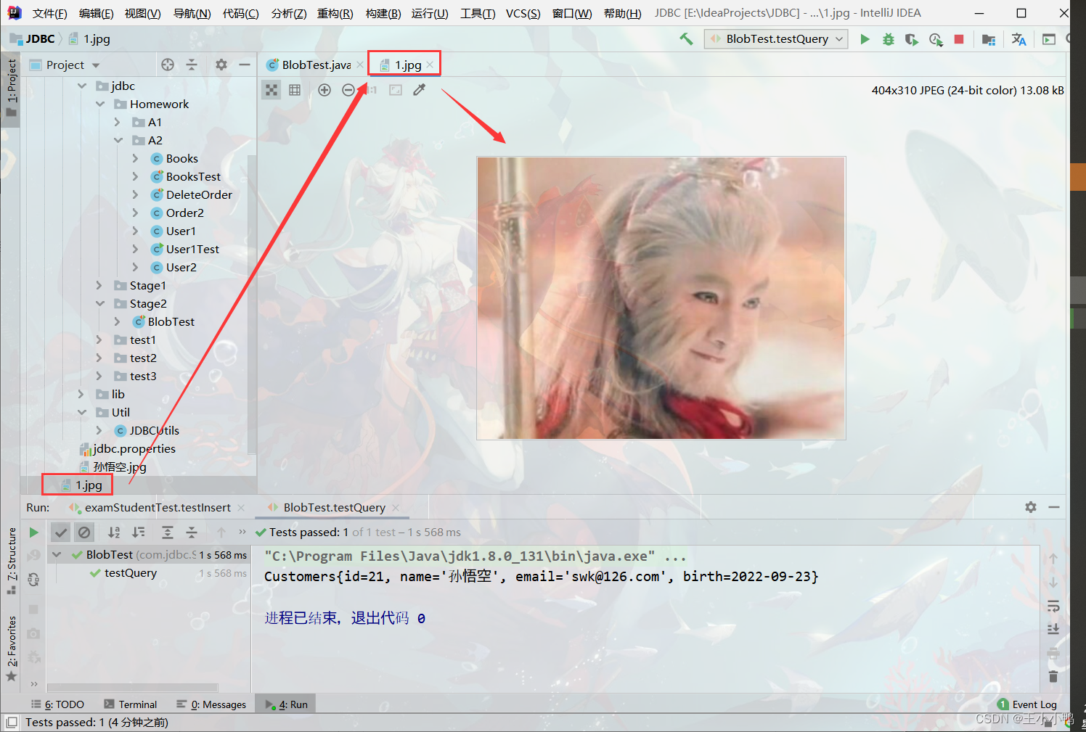Collapse the Homework folder

tap(99, 104)
